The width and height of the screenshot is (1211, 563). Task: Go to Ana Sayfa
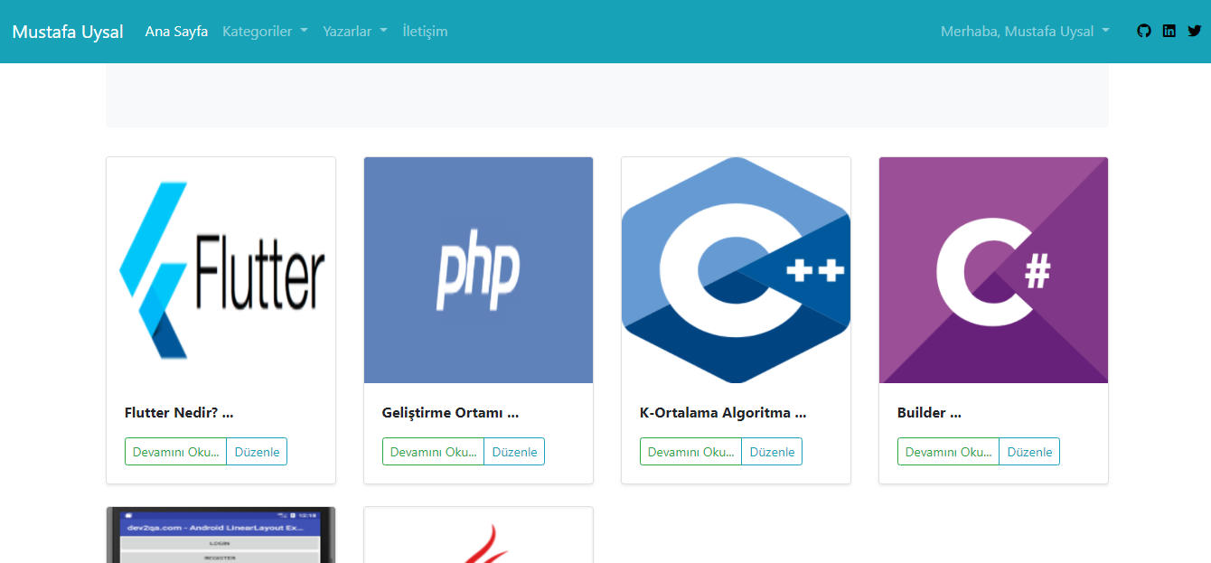(176, 32)
